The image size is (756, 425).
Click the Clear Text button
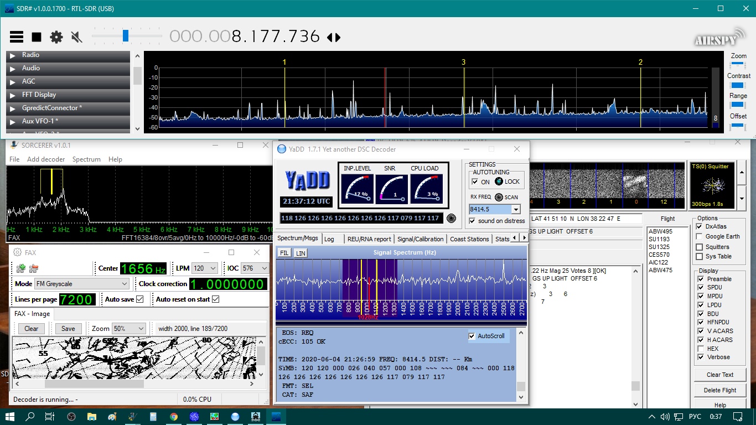point(719,375)
